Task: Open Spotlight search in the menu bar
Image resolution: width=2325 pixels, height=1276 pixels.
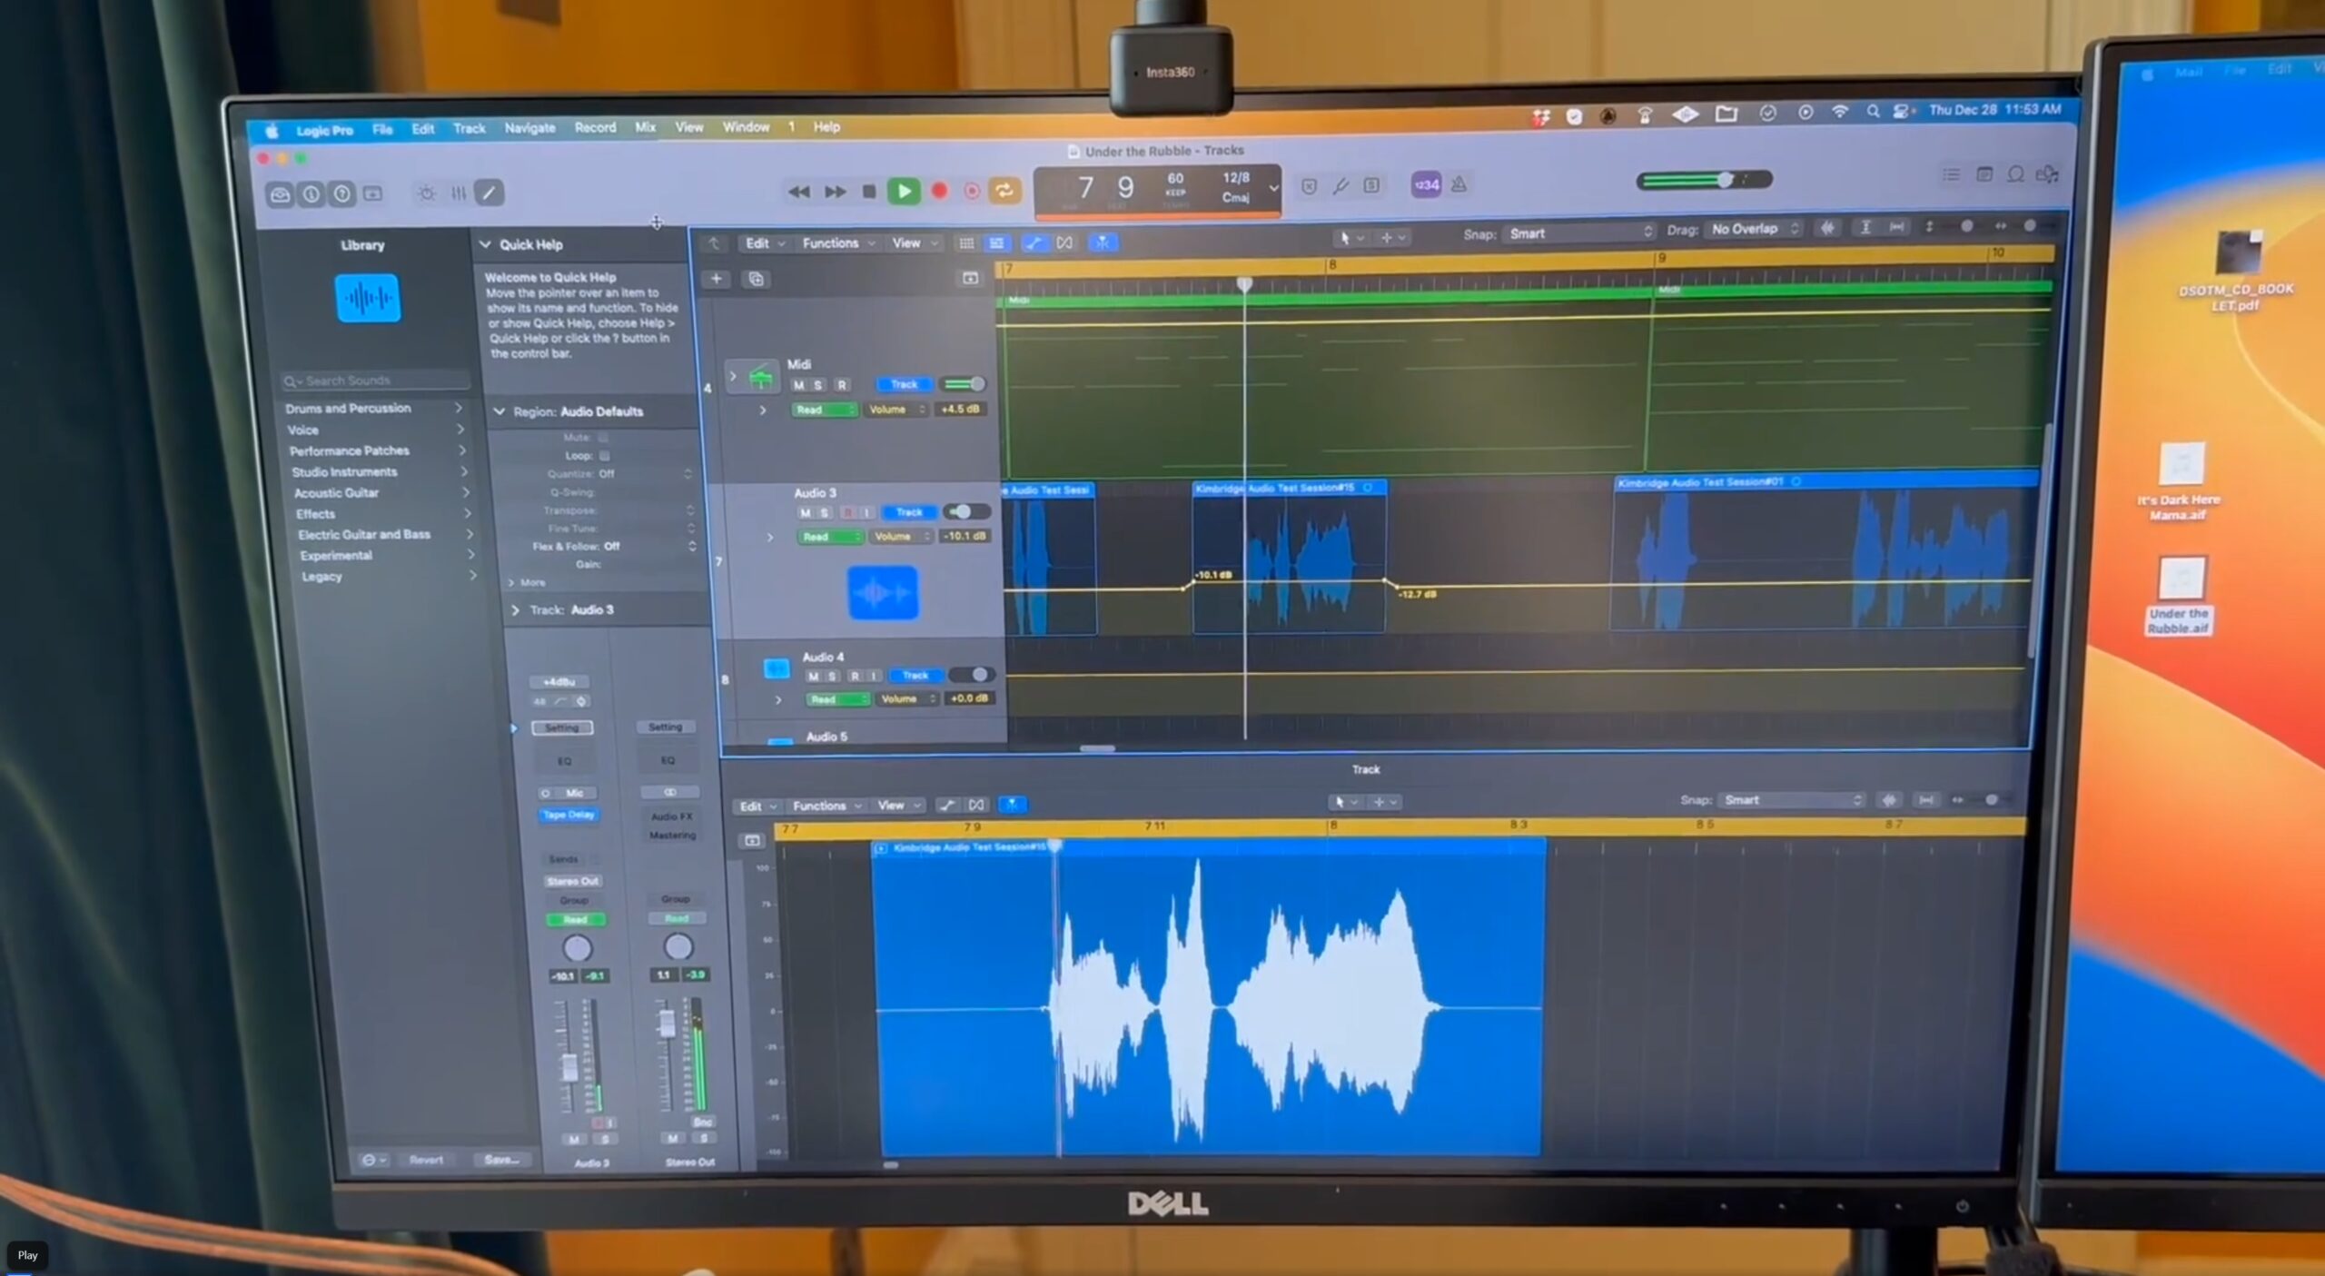Action: [1873, 112]
